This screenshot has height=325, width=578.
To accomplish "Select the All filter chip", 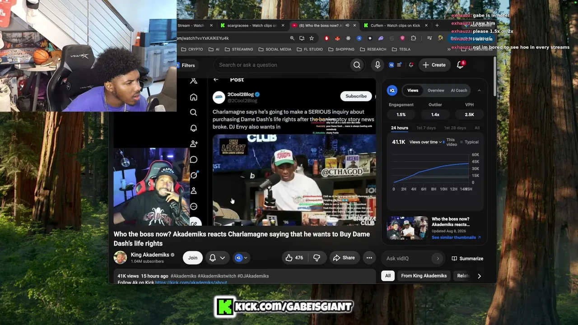I will pyautogui.click(x=388, y=276).
